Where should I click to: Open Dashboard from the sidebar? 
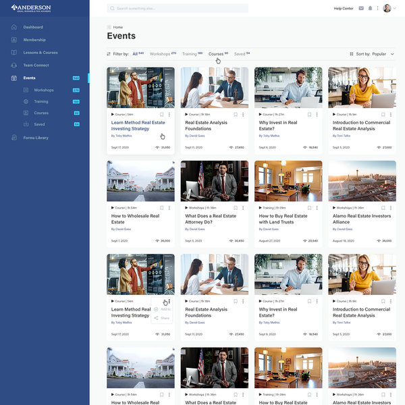point(32,27)
